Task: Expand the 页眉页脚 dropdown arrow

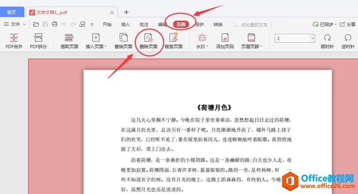Action: pos(261,47)
